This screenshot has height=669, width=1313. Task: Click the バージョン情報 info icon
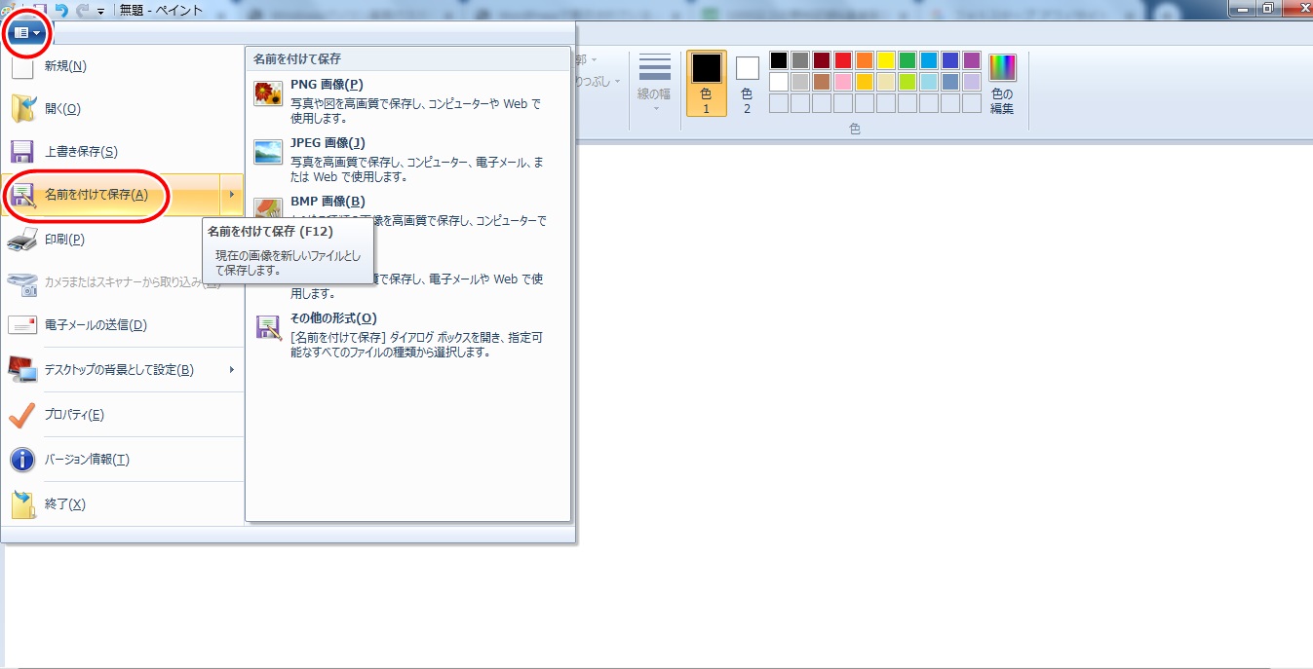coord(22,460)
